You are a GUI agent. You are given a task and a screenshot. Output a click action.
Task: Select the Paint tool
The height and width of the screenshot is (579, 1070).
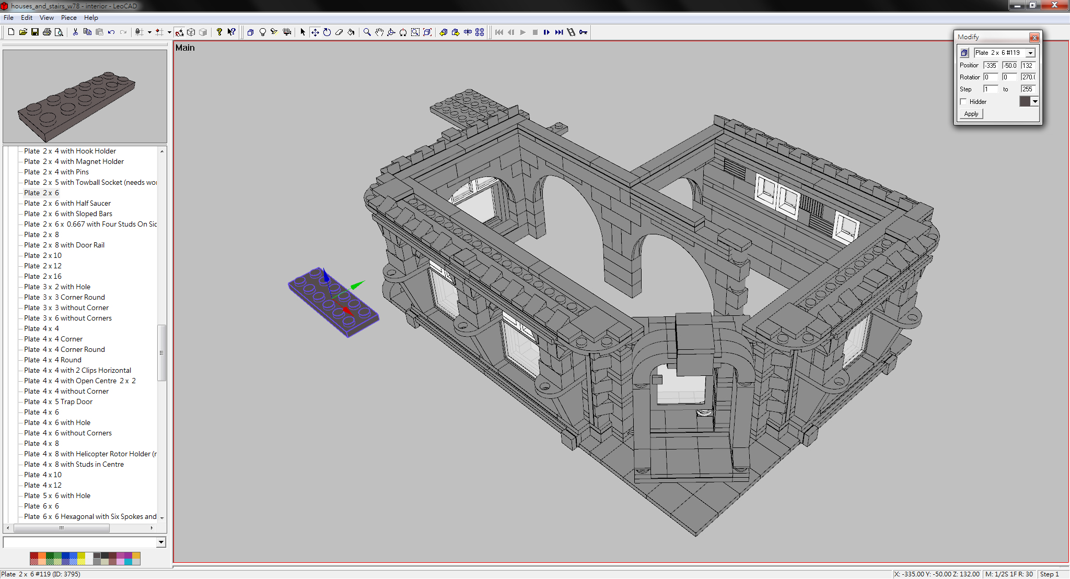tap(351, 32)
